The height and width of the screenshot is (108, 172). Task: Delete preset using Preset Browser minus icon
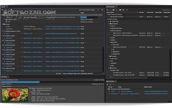(x=110, y=10)
